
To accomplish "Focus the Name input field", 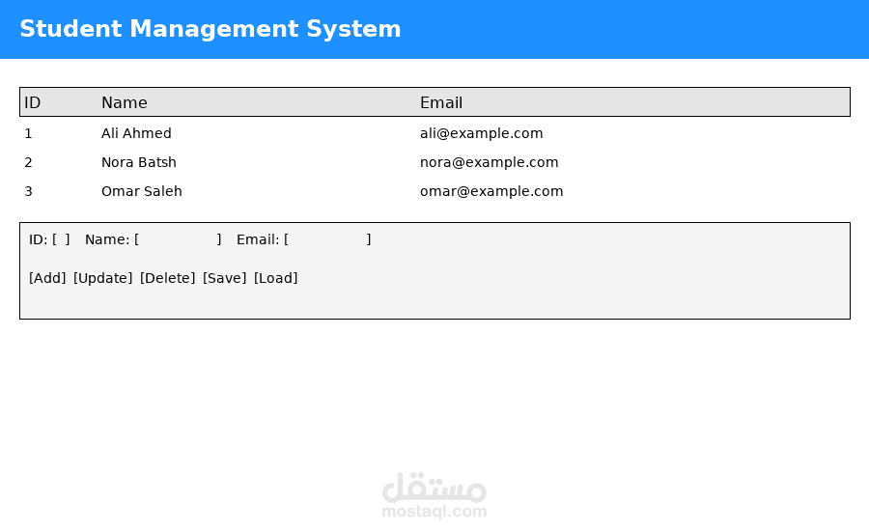I will click(178, 239).
